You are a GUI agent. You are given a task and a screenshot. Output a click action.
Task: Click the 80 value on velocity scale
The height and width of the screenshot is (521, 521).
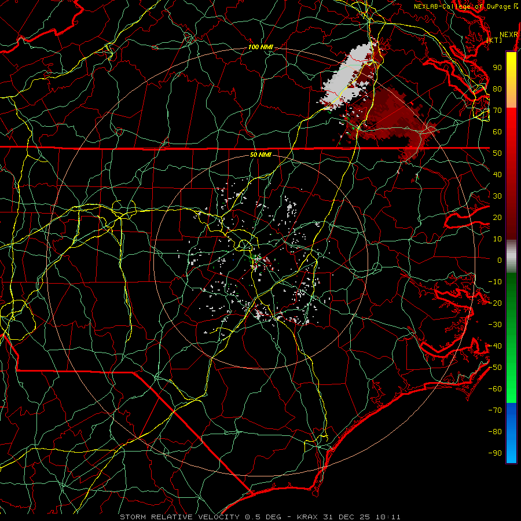[497, 89]
